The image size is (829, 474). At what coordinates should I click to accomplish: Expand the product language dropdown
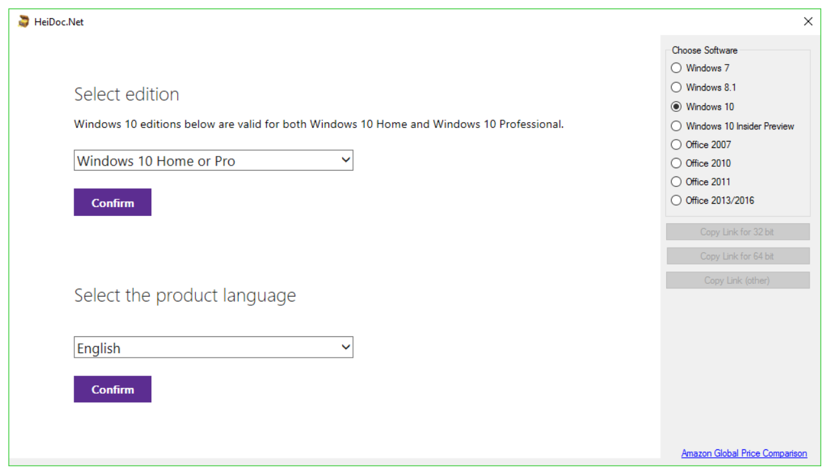coord(213,348)
